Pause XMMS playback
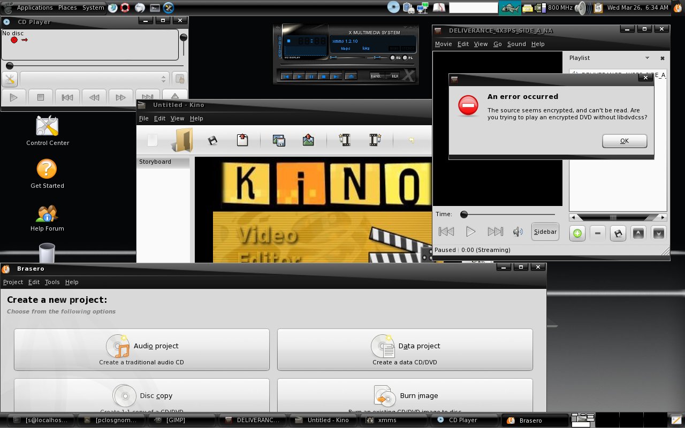685x428 pixels. (x=311, y=77)
